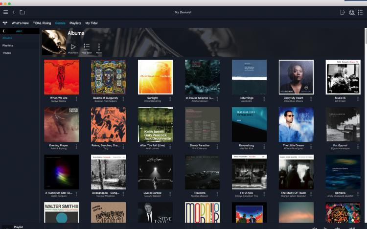Click the Slowly Paradise album title
The width and height of the screenshot is (367, 229).
click(200, 145)
